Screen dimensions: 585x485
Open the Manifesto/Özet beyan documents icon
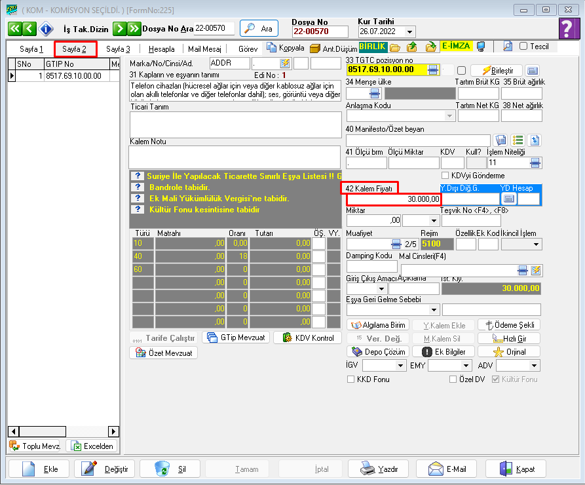[500, 140]
